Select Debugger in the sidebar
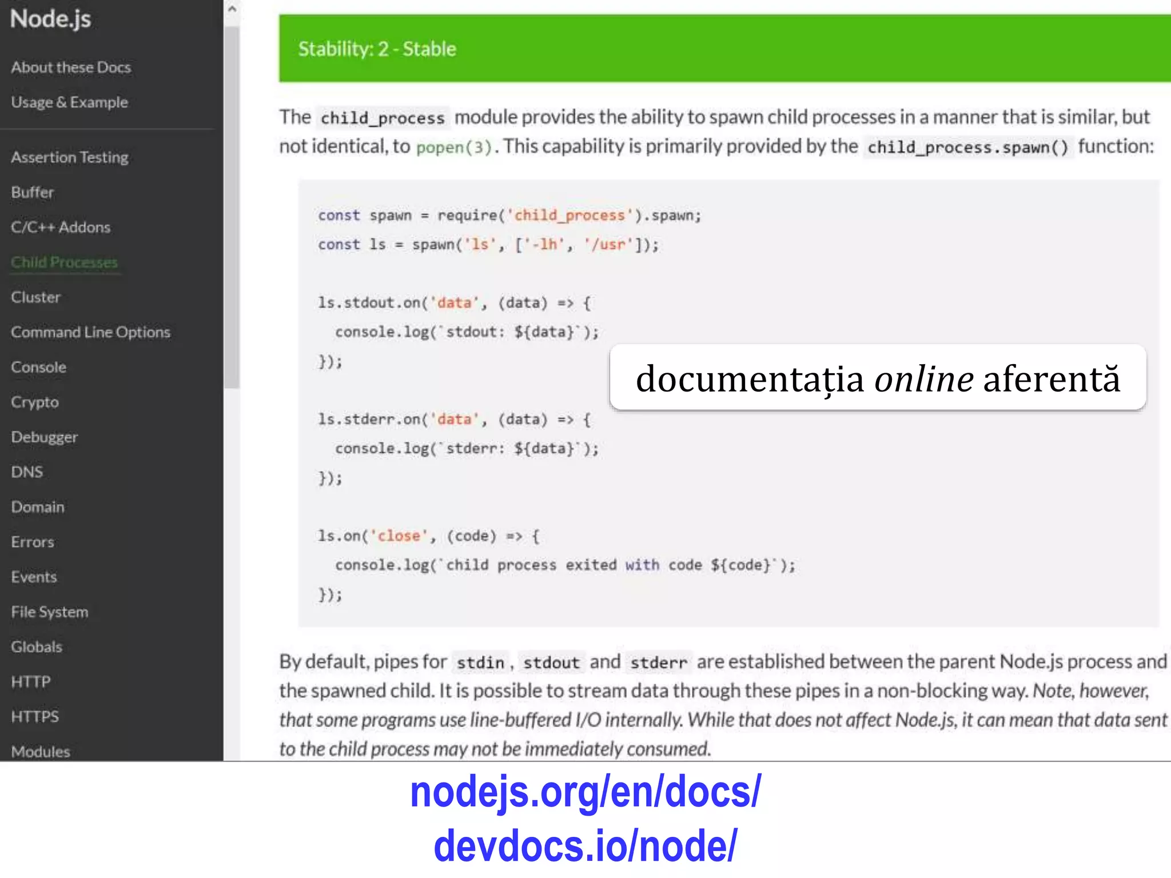 [44, 437]
